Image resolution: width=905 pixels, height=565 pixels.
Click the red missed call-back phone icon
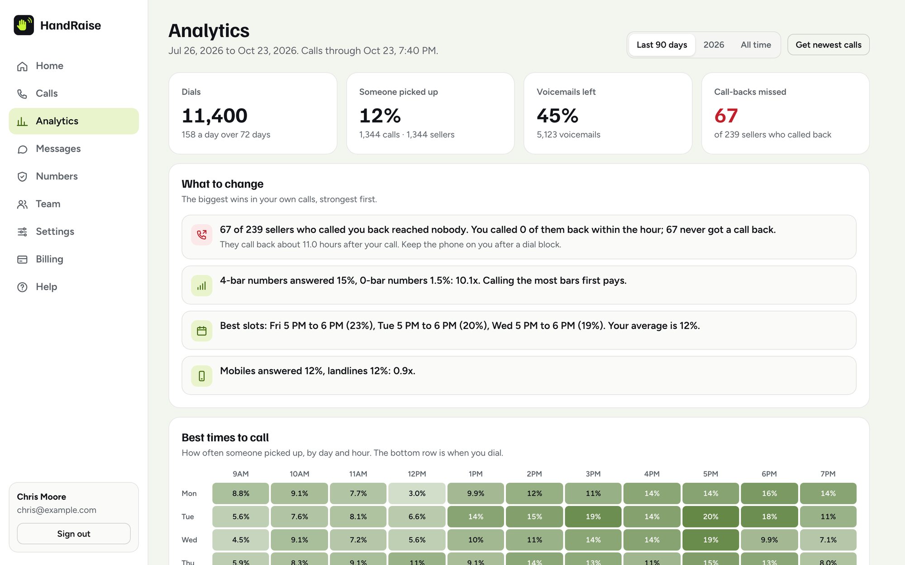tap(202, 235)
